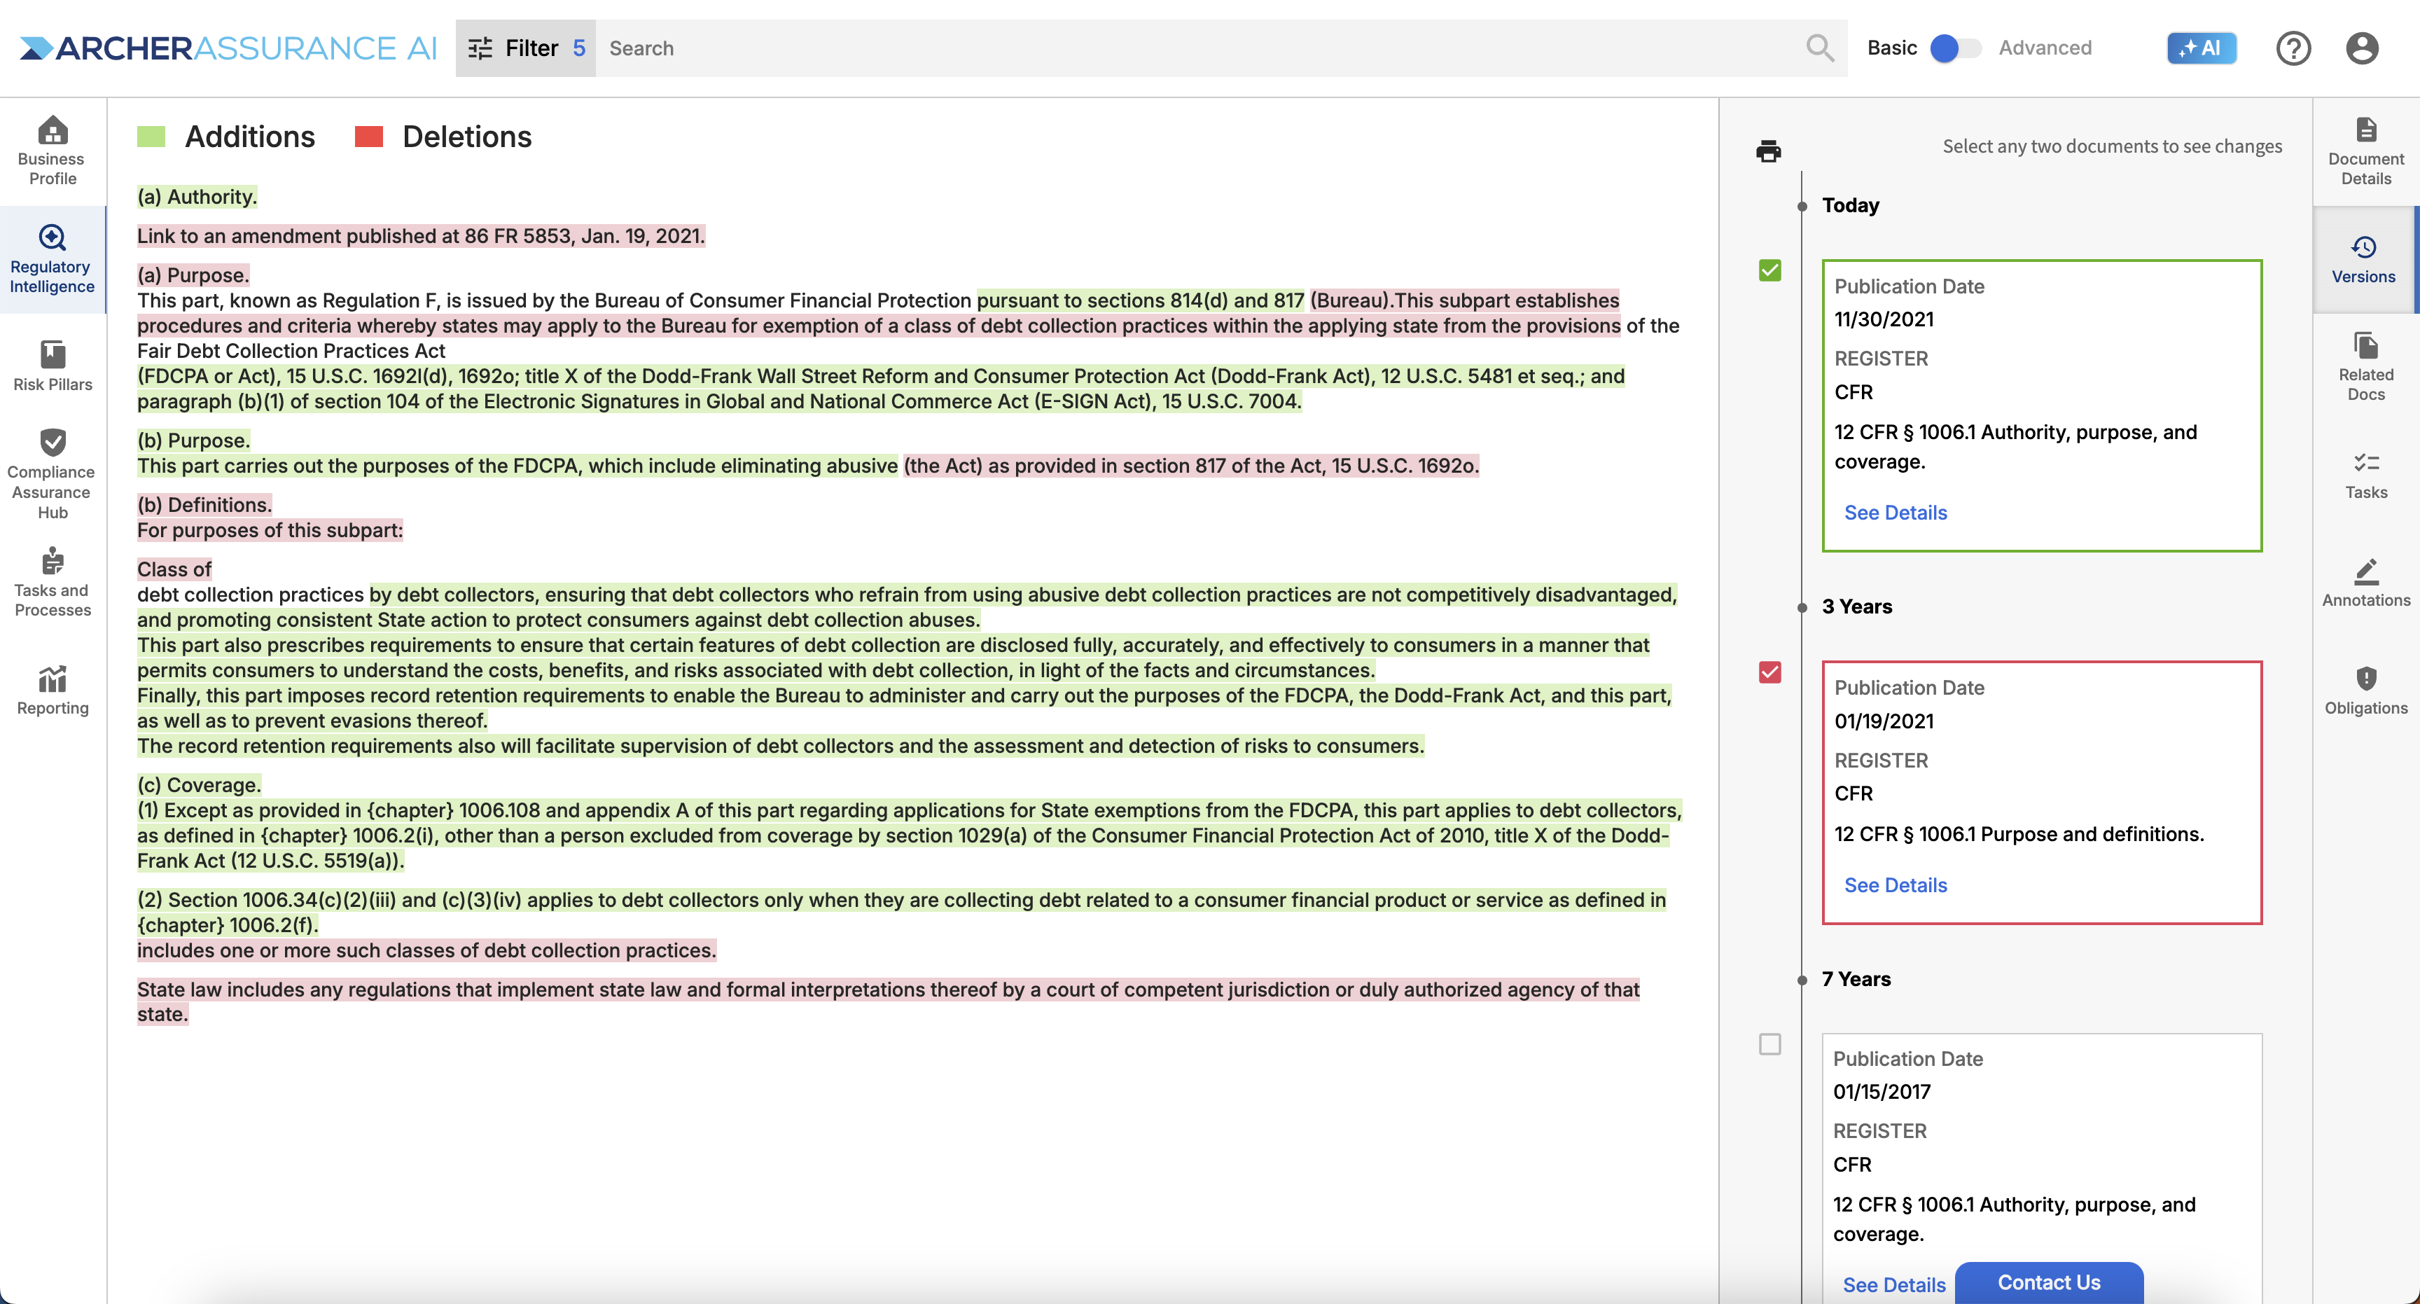2420x1304 pixels.
Task: Toggle the Basic/Advanced search switch
Action: tap(1955, 48)
